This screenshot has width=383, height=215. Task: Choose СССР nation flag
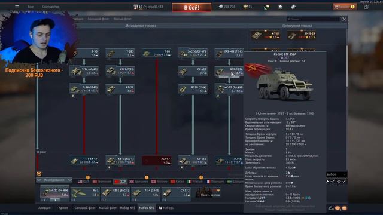[120, 182]
